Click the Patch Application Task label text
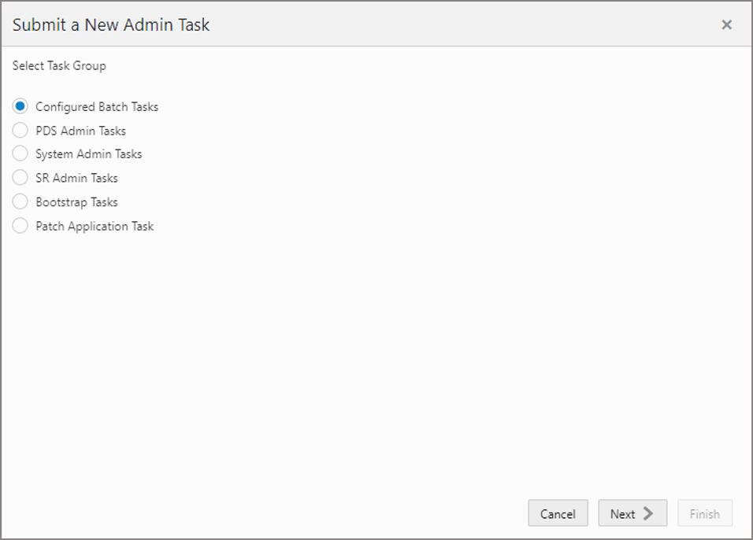This screenshot has height=540, width=753. [x=92, y=226]
